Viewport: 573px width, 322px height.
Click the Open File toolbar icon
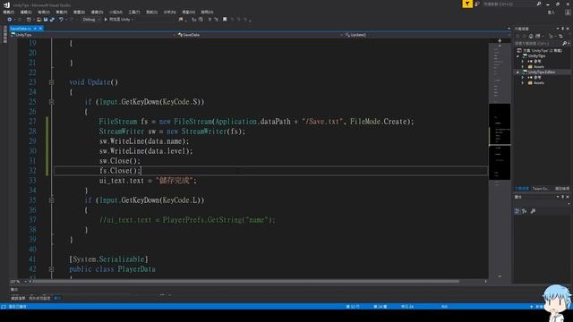pyautogui.click(x=38, y=20)
